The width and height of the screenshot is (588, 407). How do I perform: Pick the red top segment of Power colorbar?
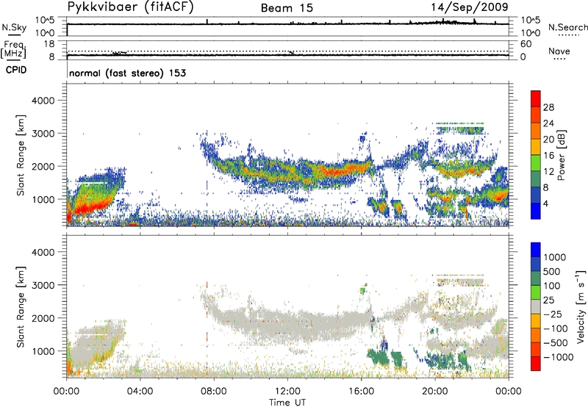(536, 99)
